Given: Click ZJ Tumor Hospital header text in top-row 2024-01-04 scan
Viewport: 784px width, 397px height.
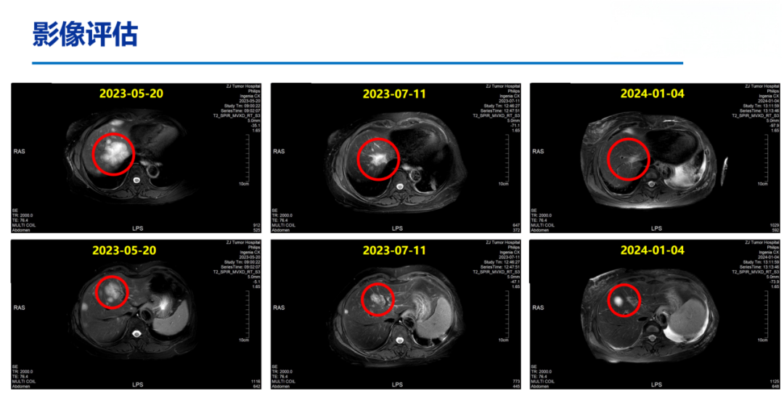Looking at the screenshot, I should click(x=762, y=86).
